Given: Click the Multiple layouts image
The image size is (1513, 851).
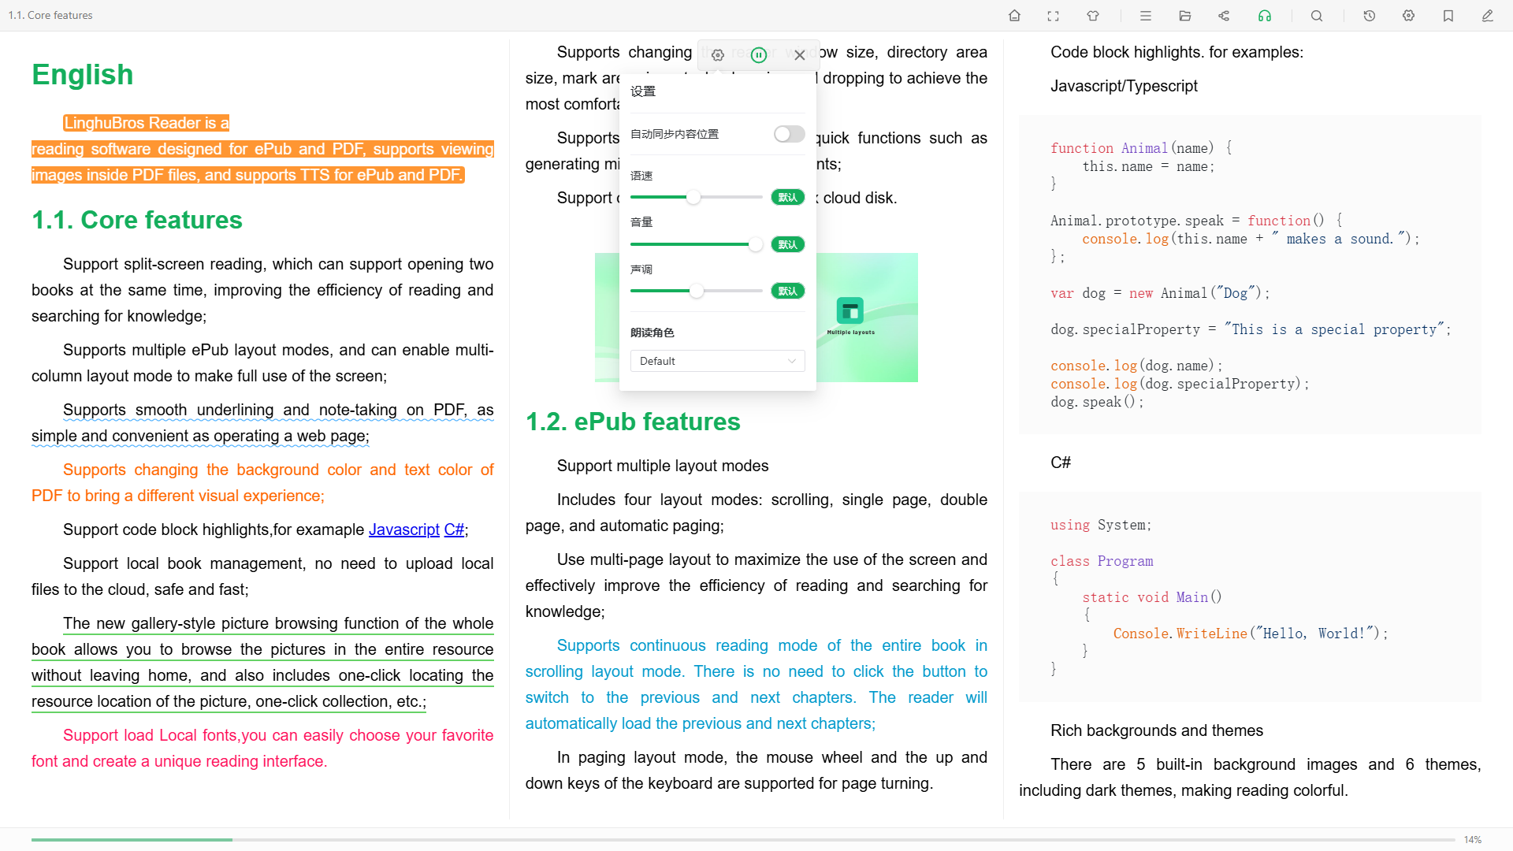Looking at the screenshot, I should (x=867, y=318).
